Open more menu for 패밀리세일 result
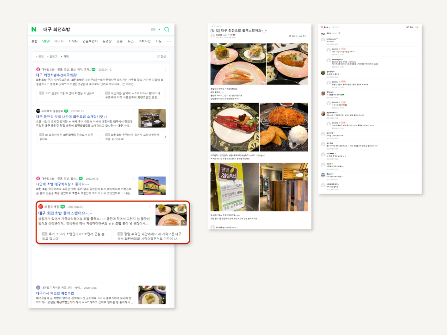Viewport: 447px width, 335px height. (x=149, y=207)
